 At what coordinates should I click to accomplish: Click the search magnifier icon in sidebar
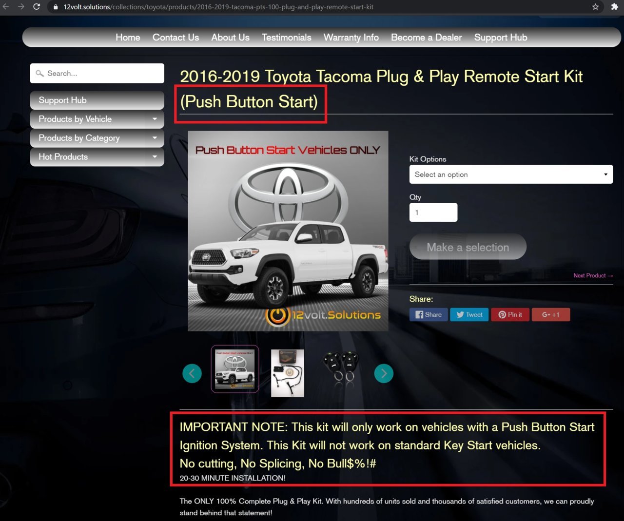pos(39,74)
